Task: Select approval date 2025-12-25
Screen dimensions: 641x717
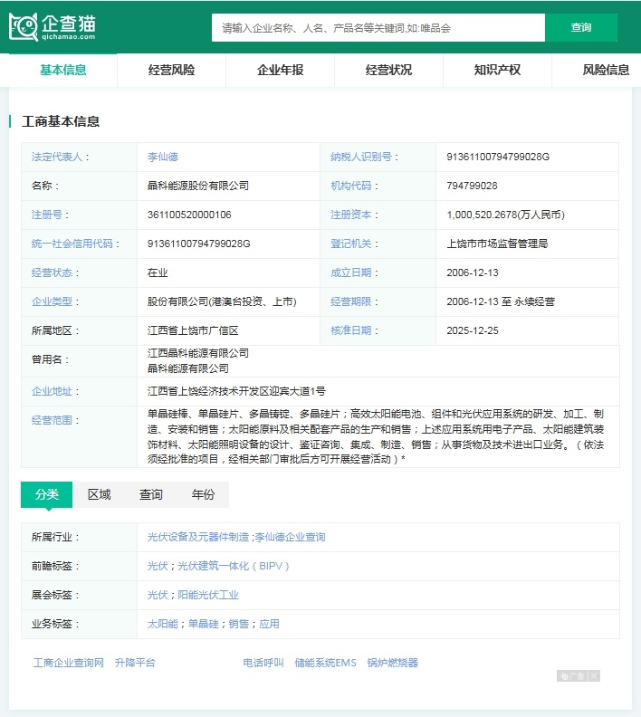Action: (473, 330)
